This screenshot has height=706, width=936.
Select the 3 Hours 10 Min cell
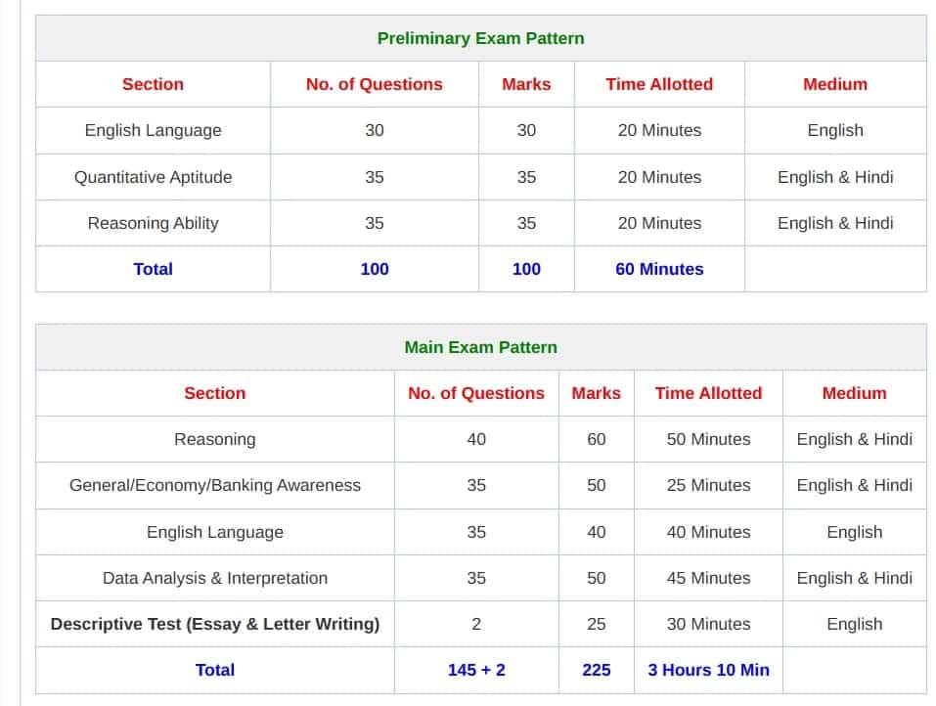pyautogui.click(x=708, y=670)
